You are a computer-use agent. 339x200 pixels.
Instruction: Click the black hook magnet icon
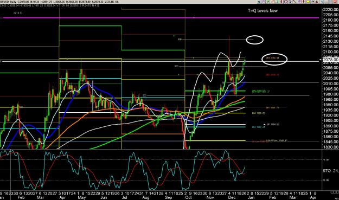pos(317,2)
